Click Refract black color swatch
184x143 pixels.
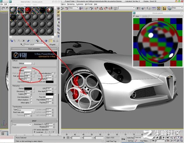coord(28,88)
